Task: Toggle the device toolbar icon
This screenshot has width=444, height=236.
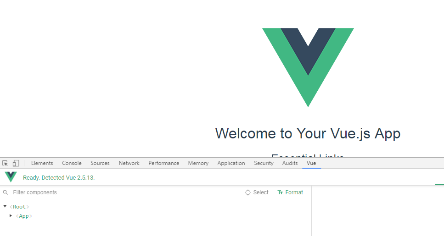Action: tap(16, 163)
